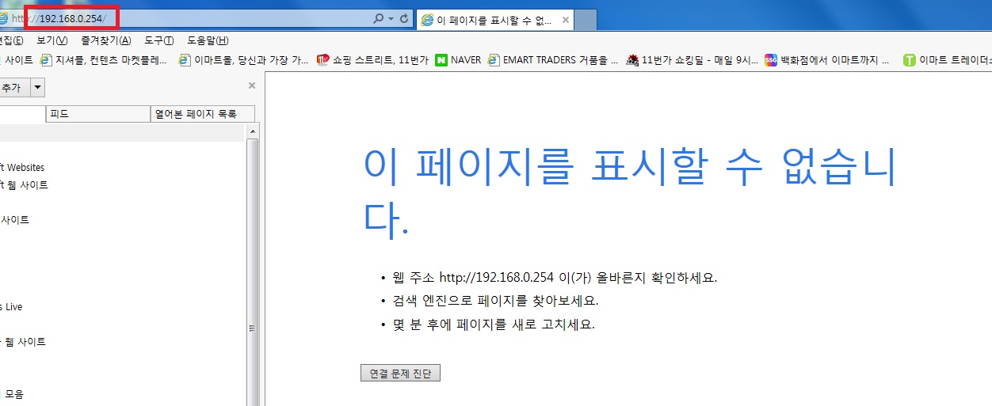This screenshot has height=406, width=992.
Task: Close the favorites side panel
Action: pyautogui.click(x=252, y=85)
